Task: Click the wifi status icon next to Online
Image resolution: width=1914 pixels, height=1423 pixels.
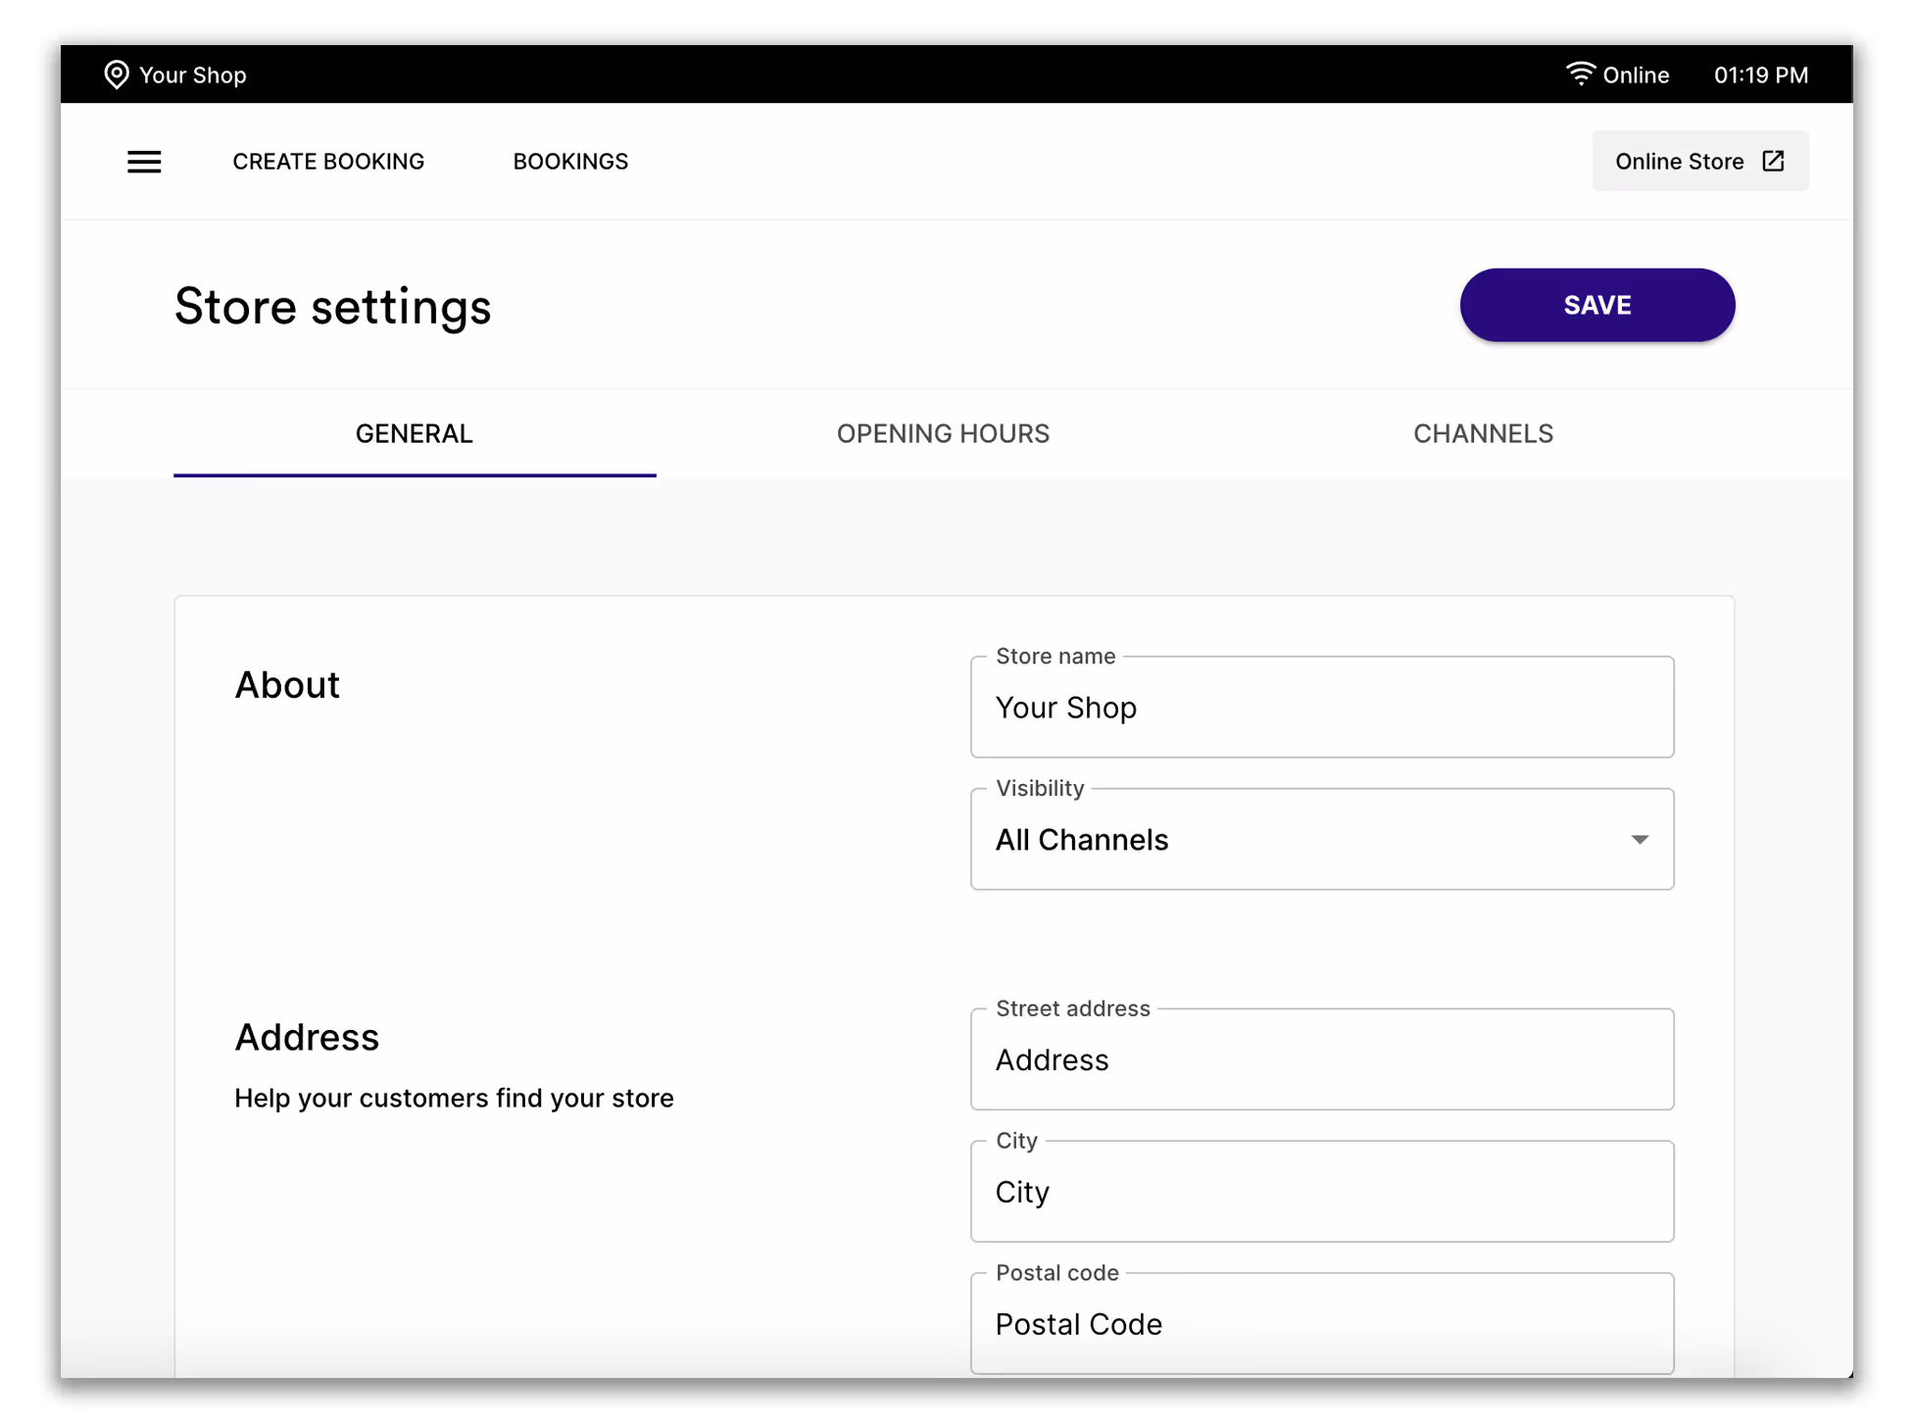Action: 1580,72
